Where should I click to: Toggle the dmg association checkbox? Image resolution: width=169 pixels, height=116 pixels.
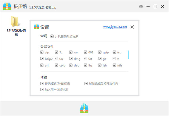point(71,59)
